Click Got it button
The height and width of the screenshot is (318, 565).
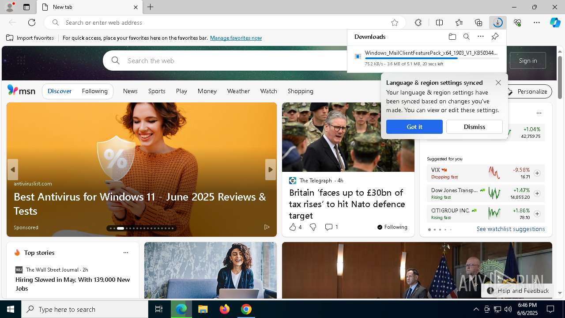click(x=414, y=127)
